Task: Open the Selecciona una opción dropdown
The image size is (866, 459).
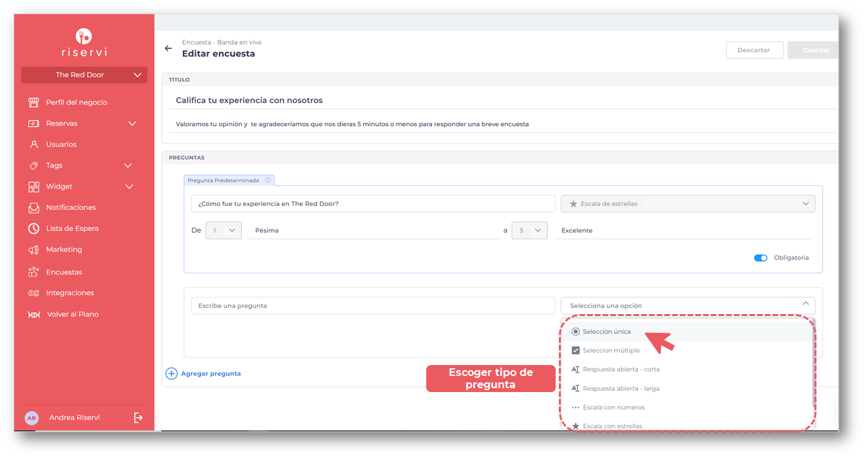Action: tap(687, 305)
